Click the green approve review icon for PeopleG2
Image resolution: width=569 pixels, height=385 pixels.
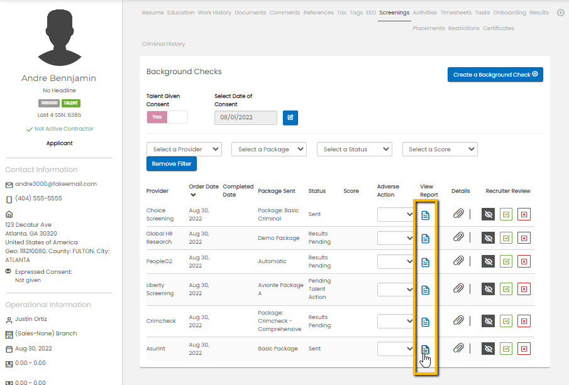(506, 261)
